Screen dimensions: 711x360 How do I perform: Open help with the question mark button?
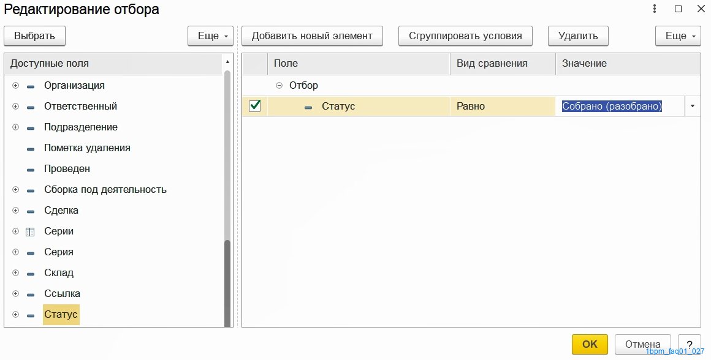click(x=689, y=345)
